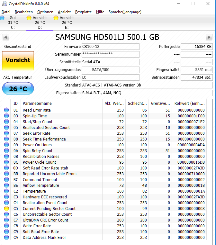Image resolution: width=216 pixels, height=245 pixels.
Task: Switch to drive C: tab marked Gut
Action: coord(13,23)
